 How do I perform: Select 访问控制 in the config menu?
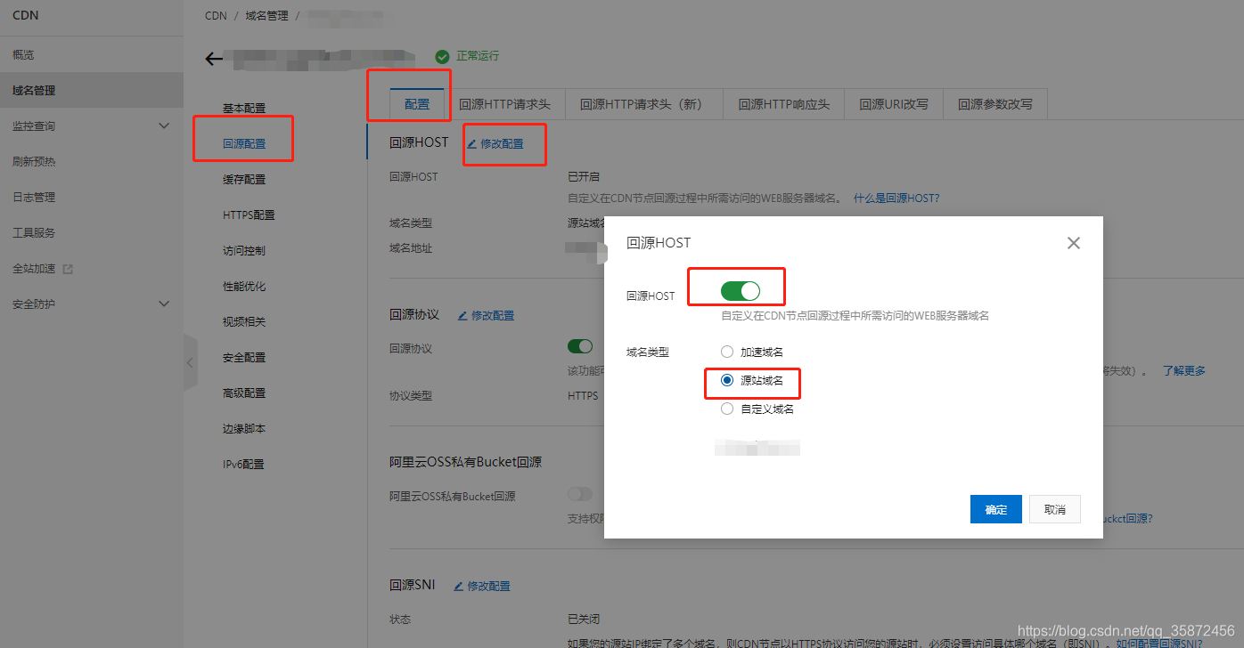244,250
